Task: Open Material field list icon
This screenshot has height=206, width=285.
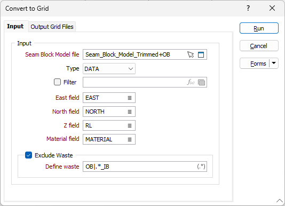Action: pos(130,139)
